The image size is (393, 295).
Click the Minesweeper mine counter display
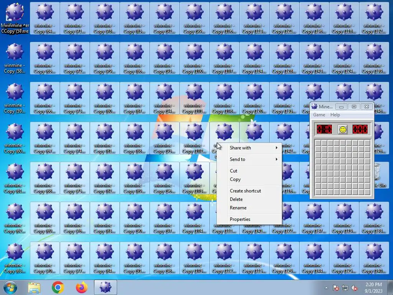point(324,129)
